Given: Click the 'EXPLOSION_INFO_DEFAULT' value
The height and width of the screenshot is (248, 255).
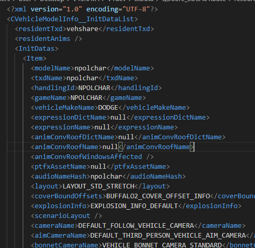Looking at the screenshot, I should click(x=134, y=206).
